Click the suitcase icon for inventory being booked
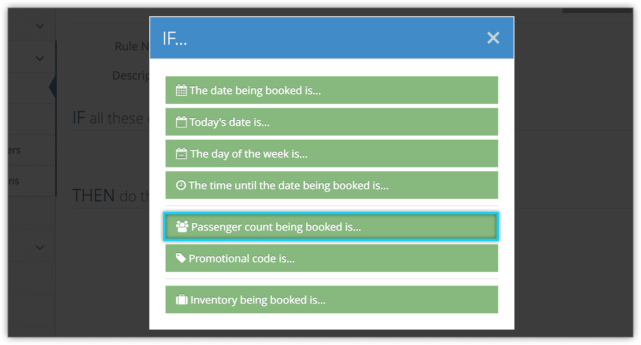641x345 pixels. click(182, 300)
